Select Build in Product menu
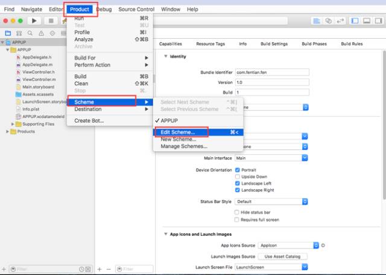This screenshot has width=386, height=275. click(110, 77)
